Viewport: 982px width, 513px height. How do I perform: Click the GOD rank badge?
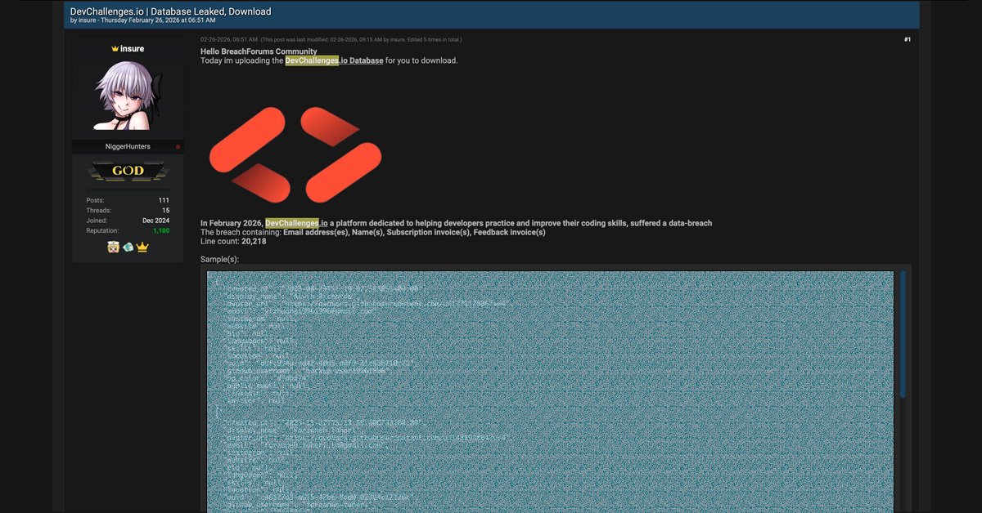coord(128,171)
